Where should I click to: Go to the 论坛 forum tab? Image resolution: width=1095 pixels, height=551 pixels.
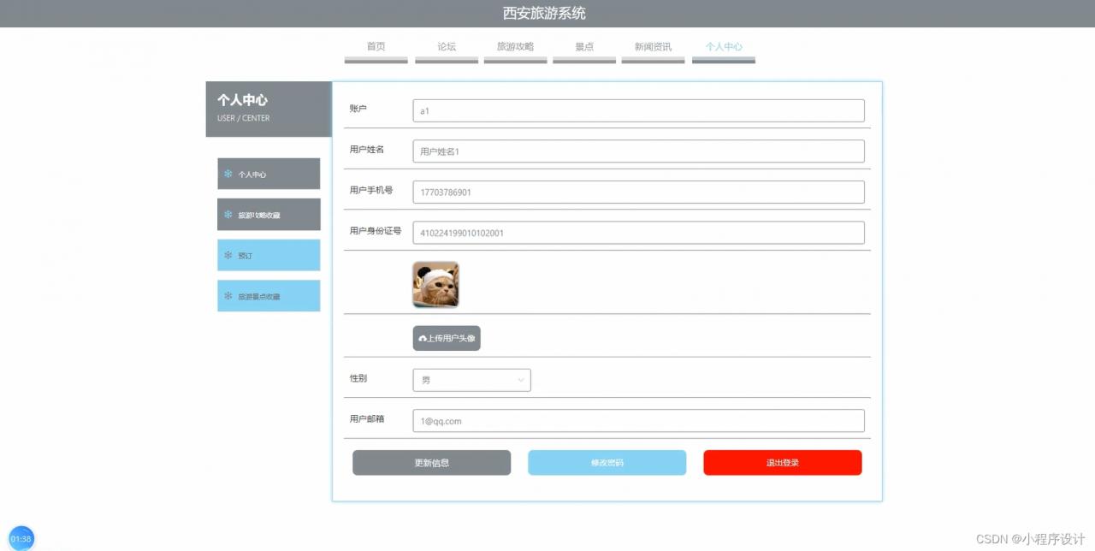click(x=447, y=48)
